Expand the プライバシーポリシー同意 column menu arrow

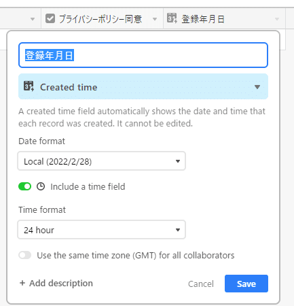click(x=155, y=19)
